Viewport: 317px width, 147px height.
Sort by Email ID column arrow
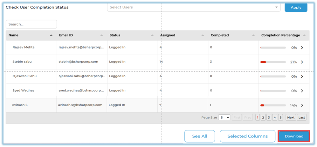102,35
